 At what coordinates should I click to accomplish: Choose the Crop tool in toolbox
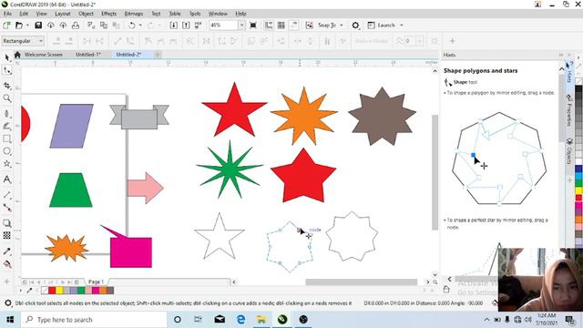tap(7, 86)
